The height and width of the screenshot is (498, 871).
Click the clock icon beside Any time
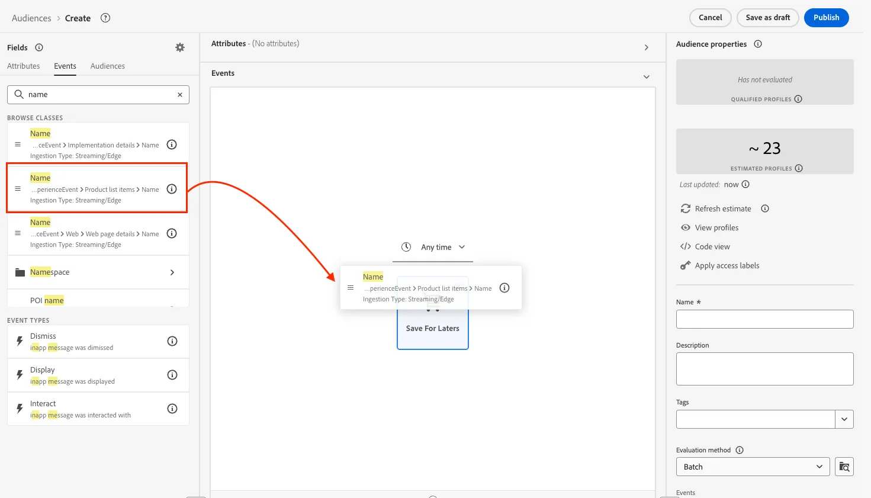click(406, 247)
